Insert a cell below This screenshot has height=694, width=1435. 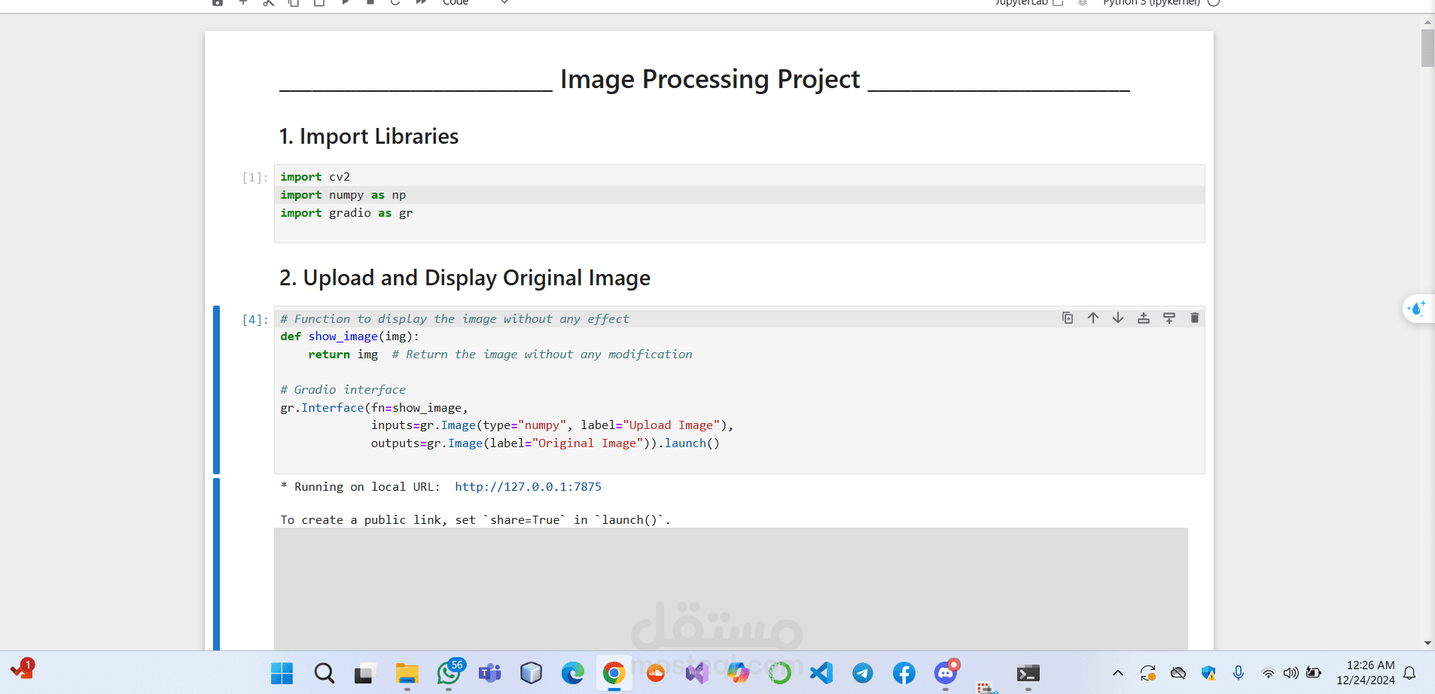[x=1169, y=318]
